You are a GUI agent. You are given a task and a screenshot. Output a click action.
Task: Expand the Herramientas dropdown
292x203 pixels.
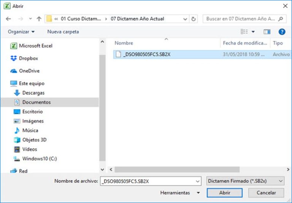180,193
